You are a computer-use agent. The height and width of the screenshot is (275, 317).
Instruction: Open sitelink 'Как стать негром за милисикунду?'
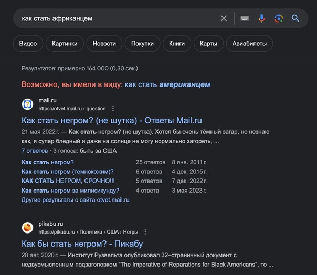point(70,191)
